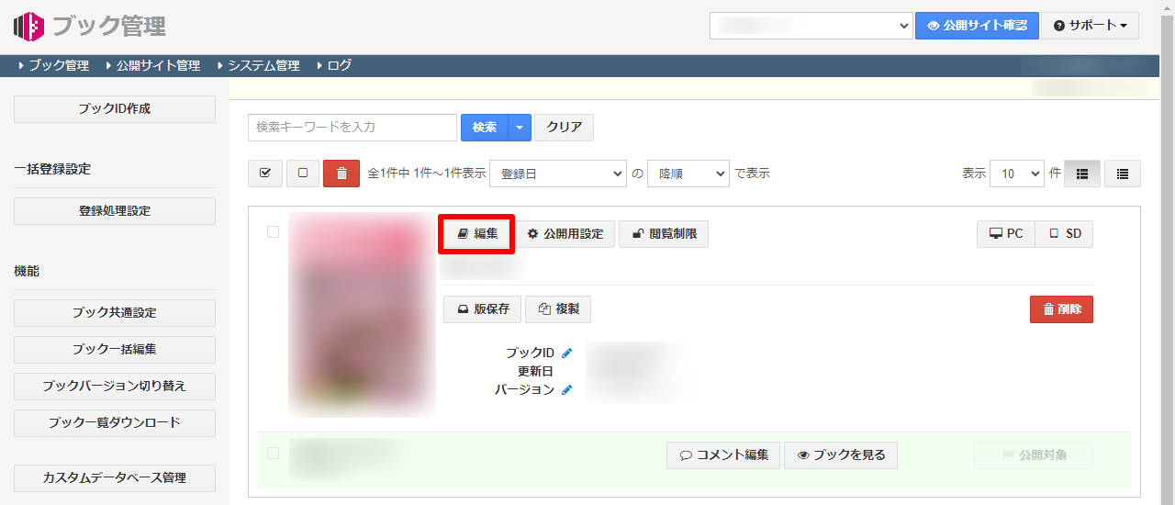Switch to compact list view icon
Viewport: 1175px width, 505px height.
[1122, 174]
